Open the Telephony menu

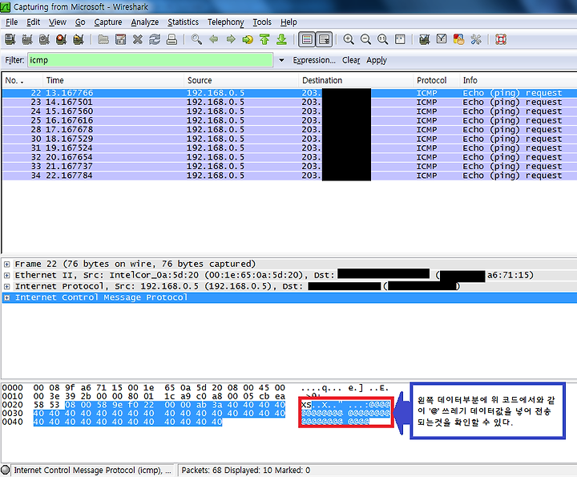[225, 22]
